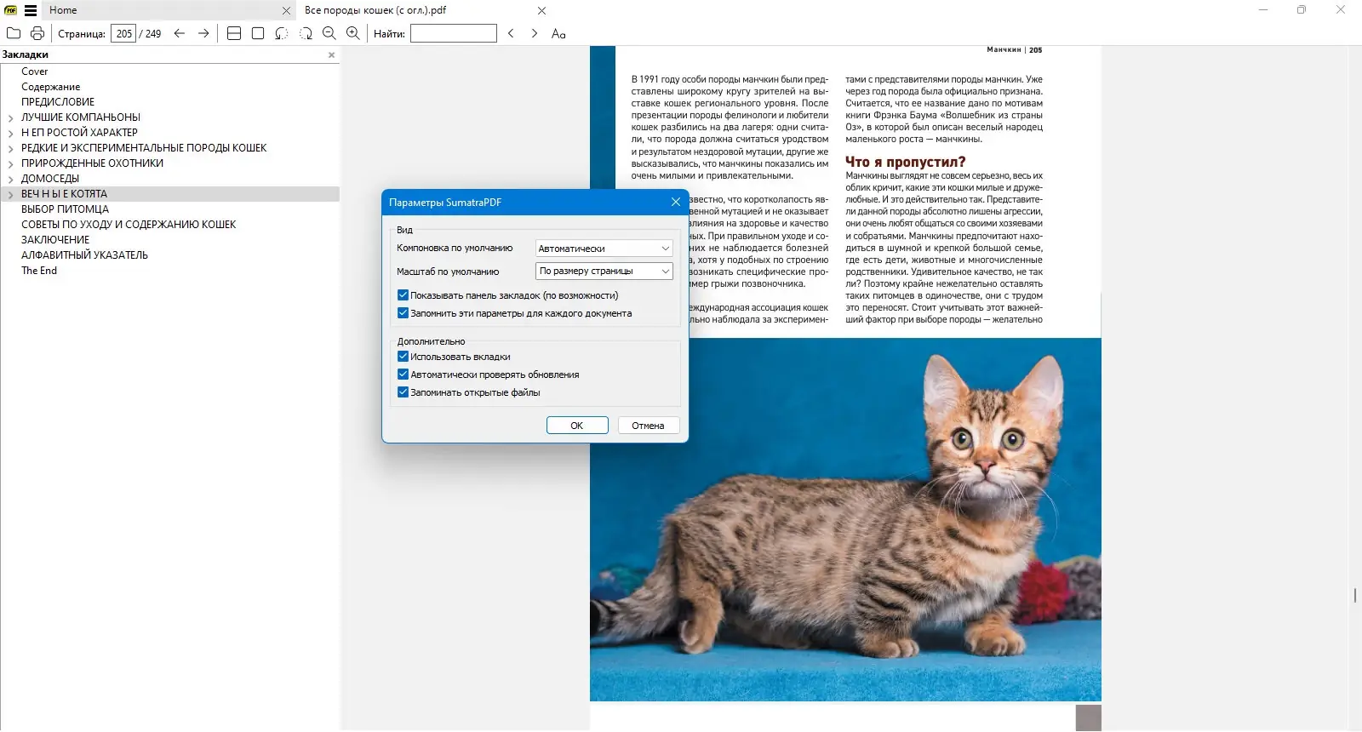The image size is (1362, 732).
Task: Jump to The End bookmark
Action: coord(39,271)
